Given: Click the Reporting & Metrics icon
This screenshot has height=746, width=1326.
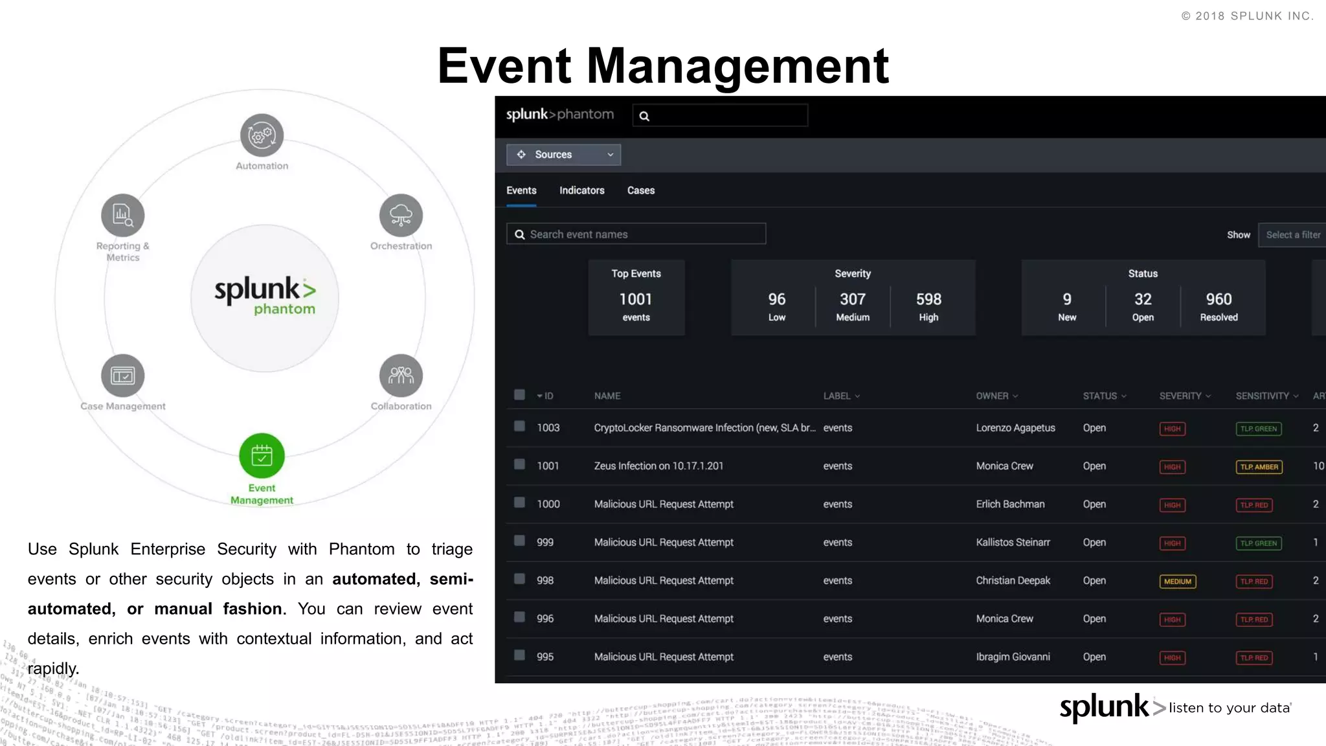Looking at the screenshot, I should tap(122, 215).
